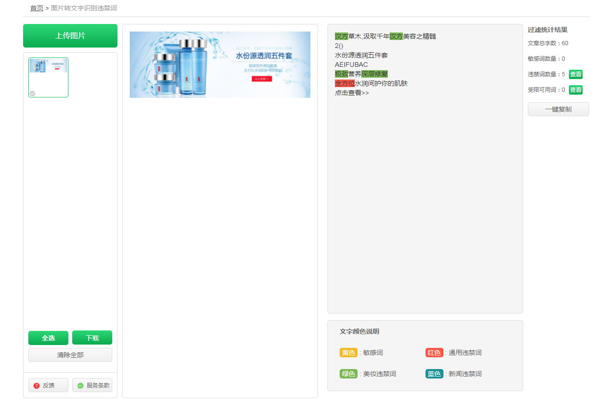
Task: Click the 过滤统计结果 heading
Action: [548, 30]
